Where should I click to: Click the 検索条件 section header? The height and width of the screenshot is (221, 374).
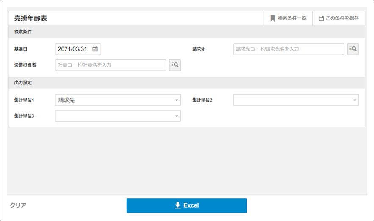point(186,32)
